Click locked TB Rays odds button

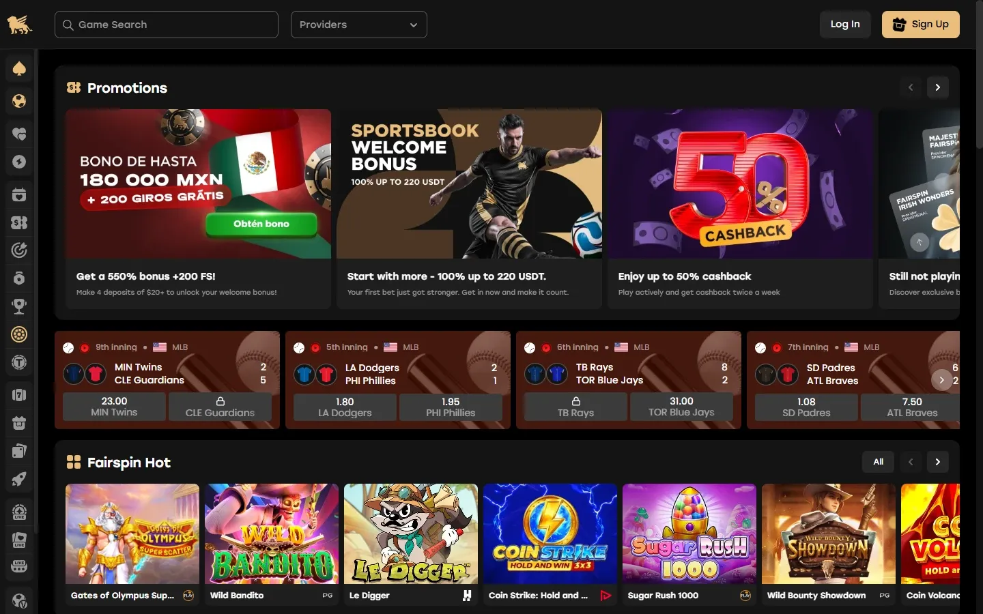pos(575,407)
